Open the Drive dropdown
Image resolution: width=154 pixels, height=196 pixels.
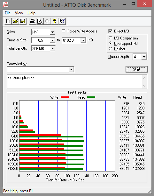tap(52, 32)
